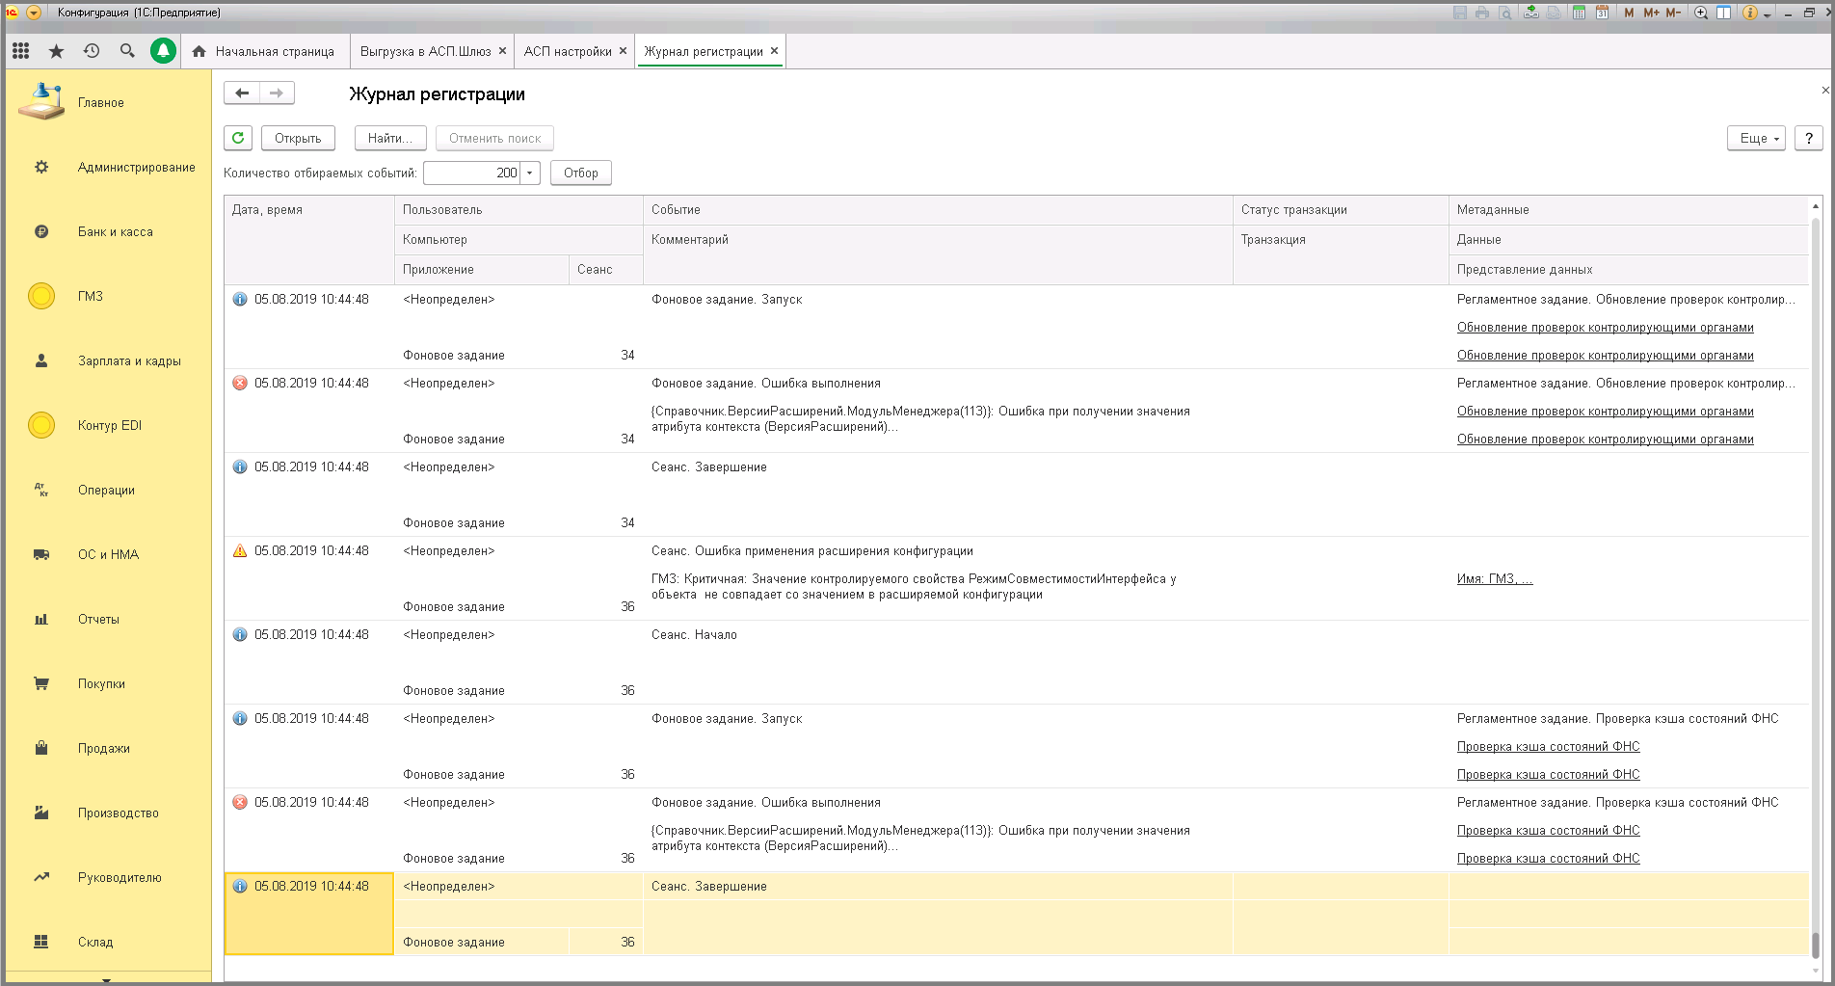Click the Отменить поиск button
Image resolution: width=1835 pixels, height=986 pixels.
click(x=494, y=138)
